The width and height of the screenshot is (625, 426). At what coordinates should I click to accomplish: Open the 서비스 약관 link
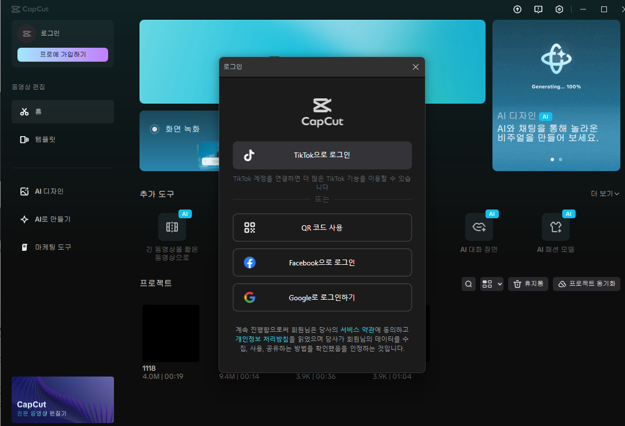(x=357, y=330)
